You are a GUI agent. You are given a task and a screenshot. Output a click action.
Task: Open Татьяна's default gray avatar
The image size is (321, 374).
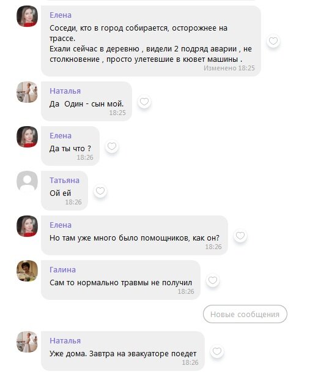point(27,181)
